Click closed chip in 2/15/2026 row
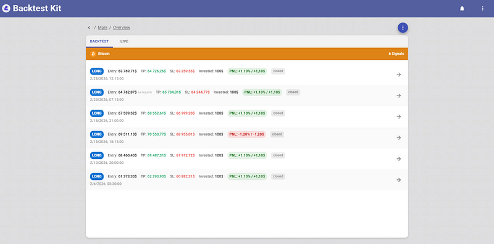The height and width of the screenshot is (244, 494). 277,134
